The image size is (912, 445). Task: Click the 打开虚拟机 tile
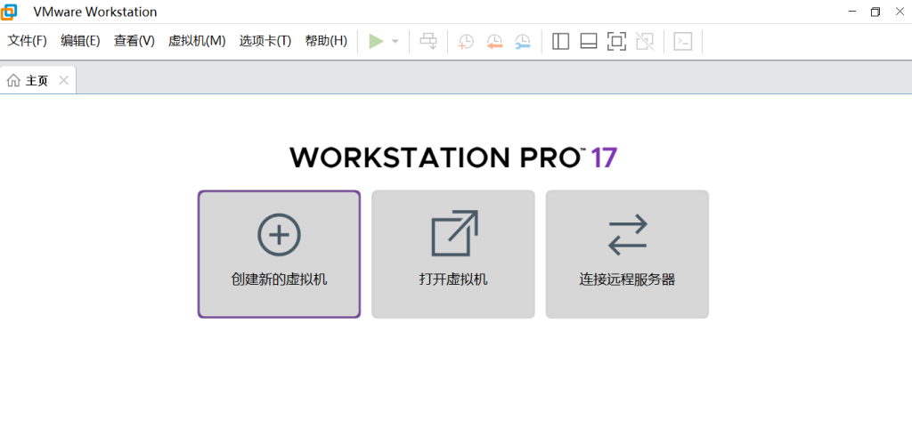(453, 254)
